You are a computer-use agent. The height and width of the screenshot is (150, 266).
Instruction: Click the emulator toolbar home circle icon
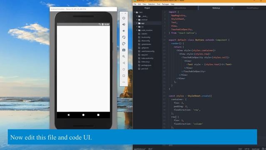124,69
